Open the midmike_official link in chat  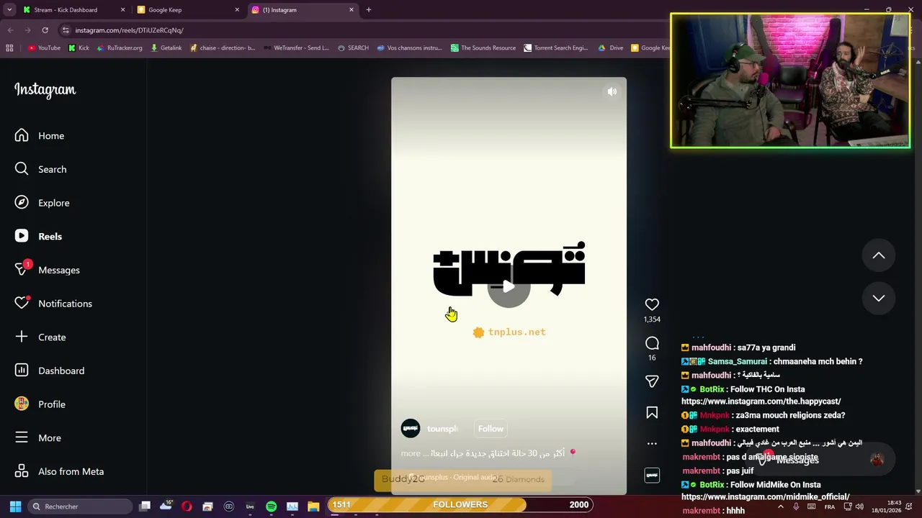766,497
